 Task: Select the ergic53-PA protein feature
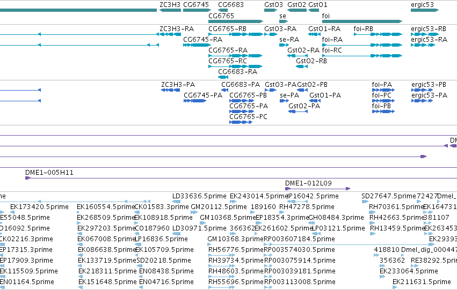tap(422, 101)
